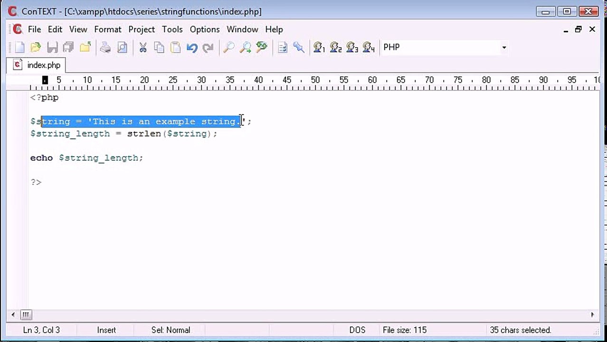Viewport: 607px width, 342px height.
Task: Close the index.php document window
Action: [x=592, y=29]
